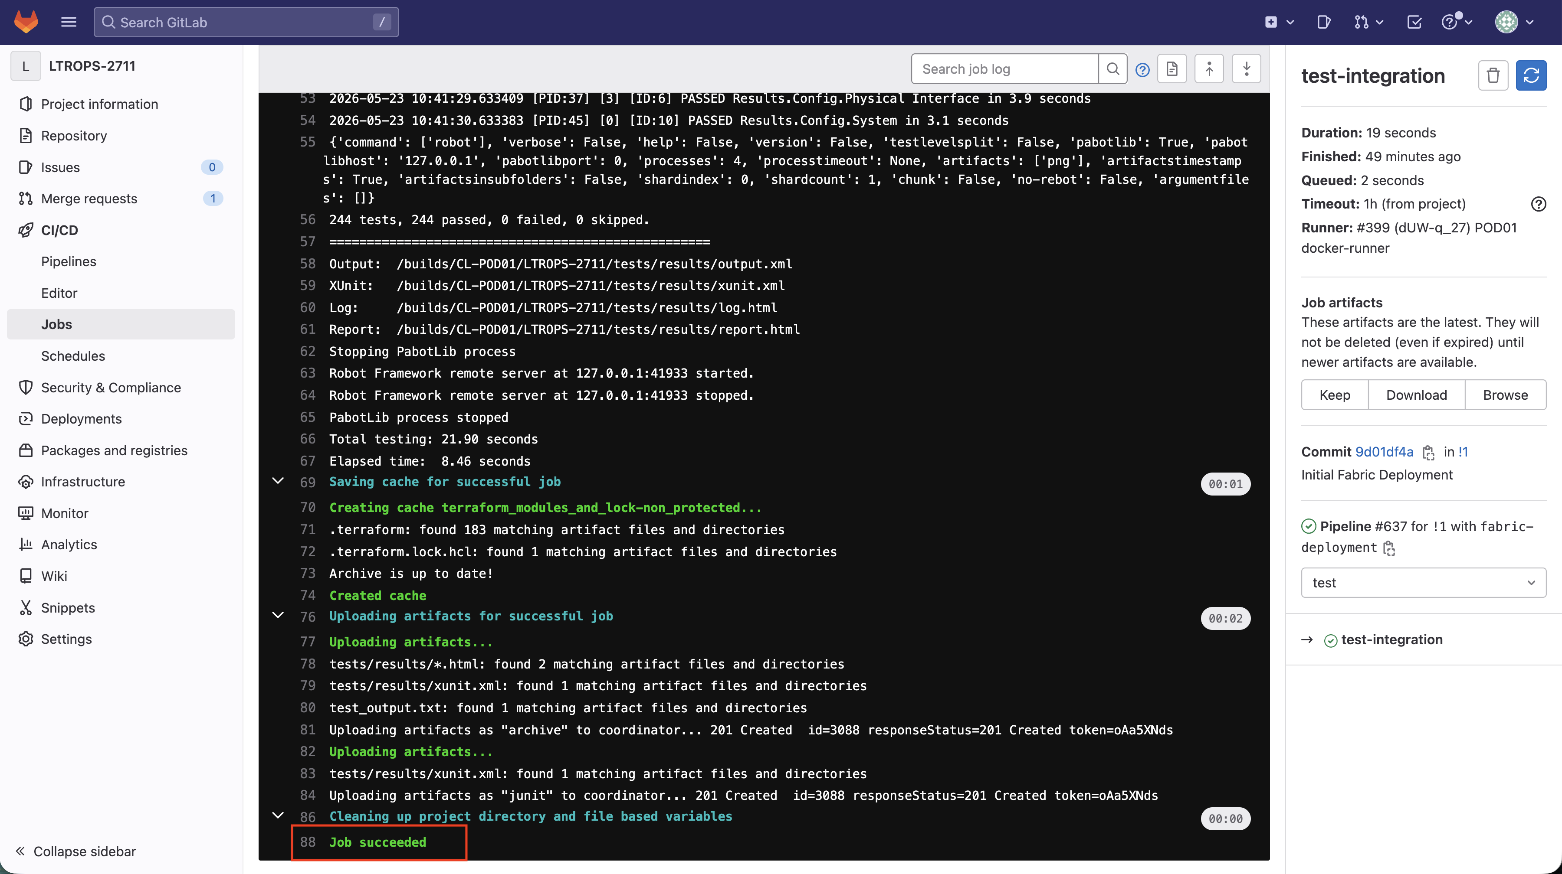Download the job artifacts

click(1417, 395)
